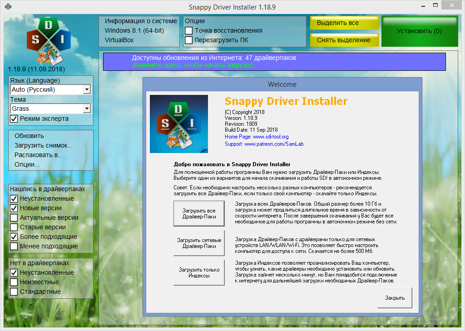The width and height of the screenshot is (465, 331).
Task: Click the Build Date: 11 Sep 2018 text
Action: (x=251, y=130)
